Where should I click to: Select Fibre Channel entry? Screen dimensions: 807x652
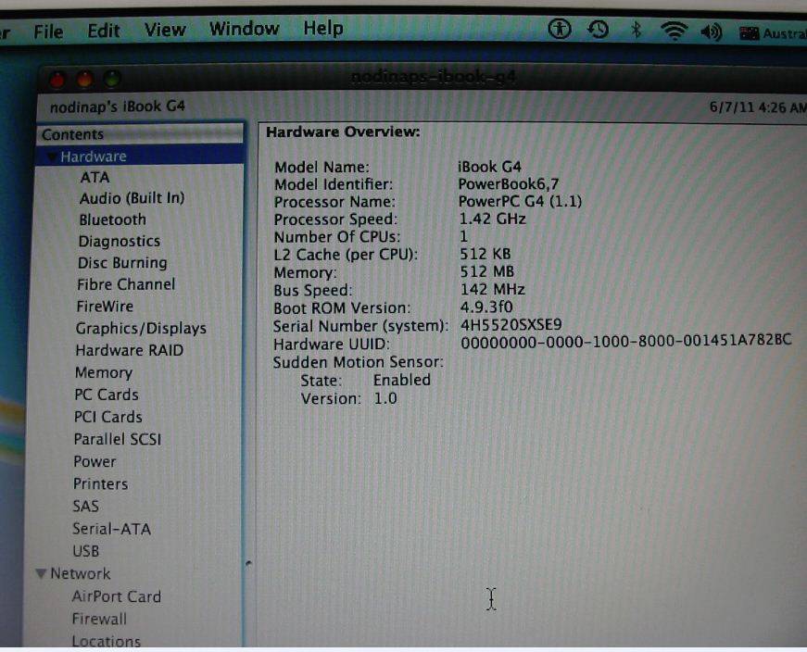126,284
